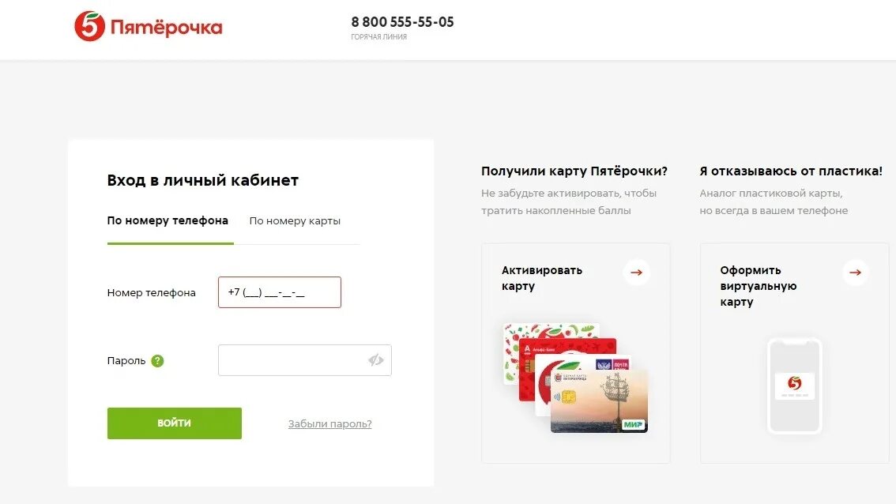Image resolution: width=896 pixels, height=504 pixels.
Task: Click the green password help question icon
Action: click(x=157, y=360)
